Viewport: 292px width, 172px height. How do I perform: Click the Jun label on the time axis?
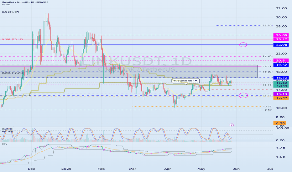[x=236, y=169]
